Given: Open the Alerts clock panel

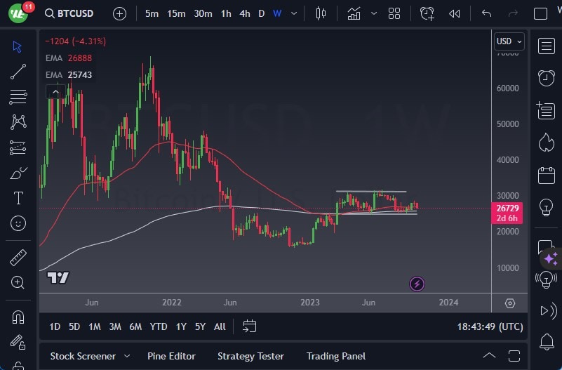Looking at the screenshot, I should pos(546,77).
